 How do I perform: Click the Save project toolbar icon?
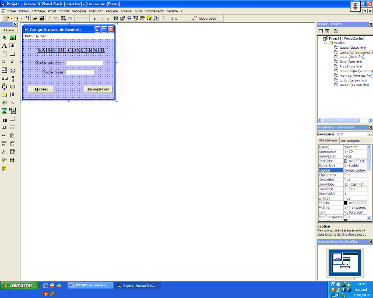click(x=41, y=18)
